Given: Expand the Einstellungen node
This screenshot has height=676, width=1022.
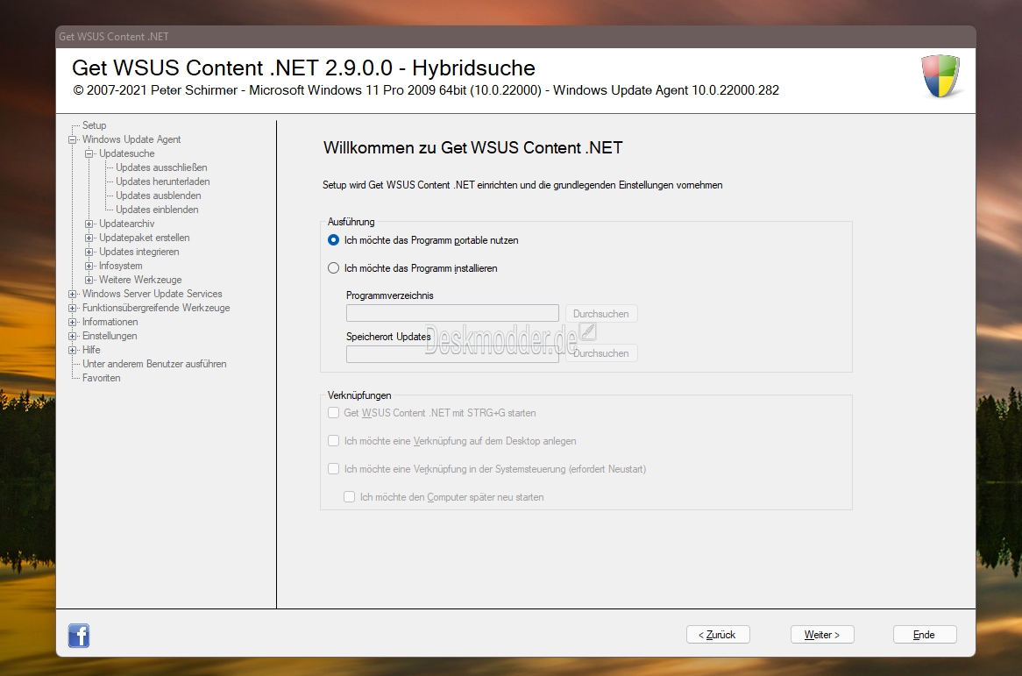Looking at the screenshot, I should pos(73,336).
